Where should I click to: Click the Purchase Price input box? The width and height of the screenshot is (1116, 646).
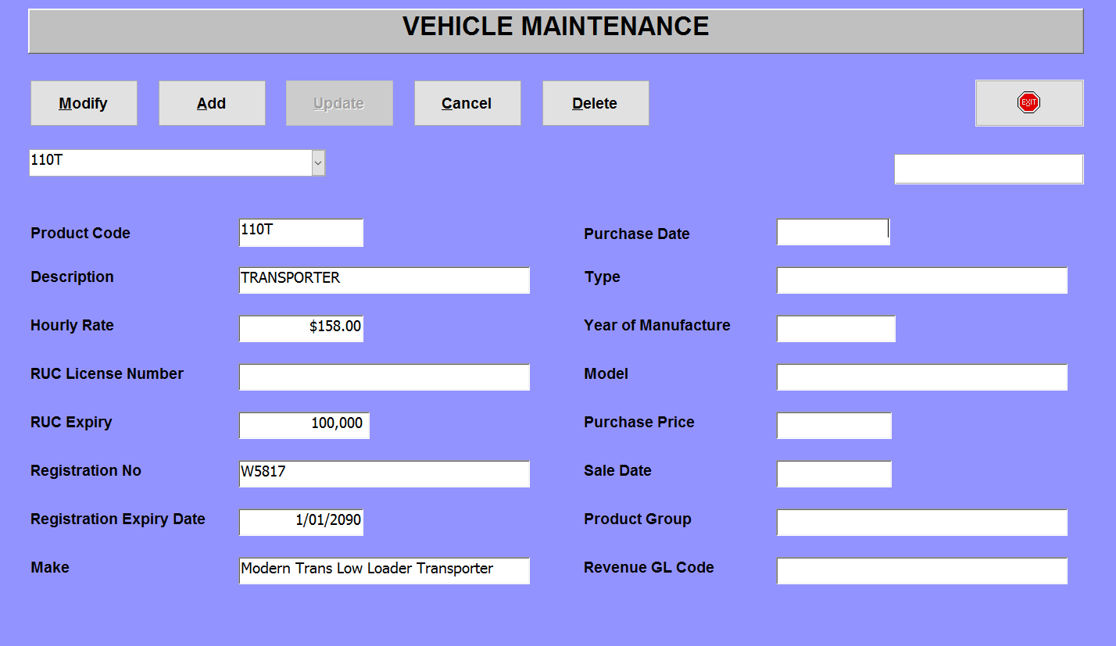tap(833, 425)
